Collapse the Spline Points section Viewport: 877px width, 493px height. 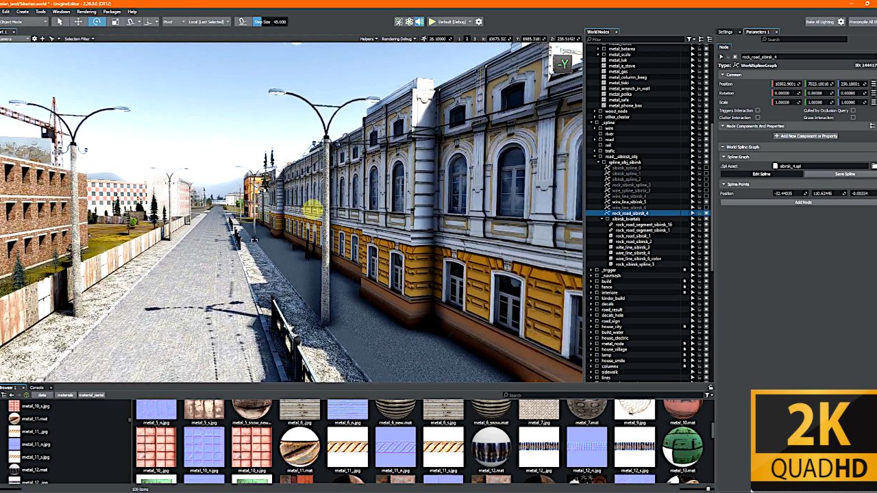[x=723, y=184]
